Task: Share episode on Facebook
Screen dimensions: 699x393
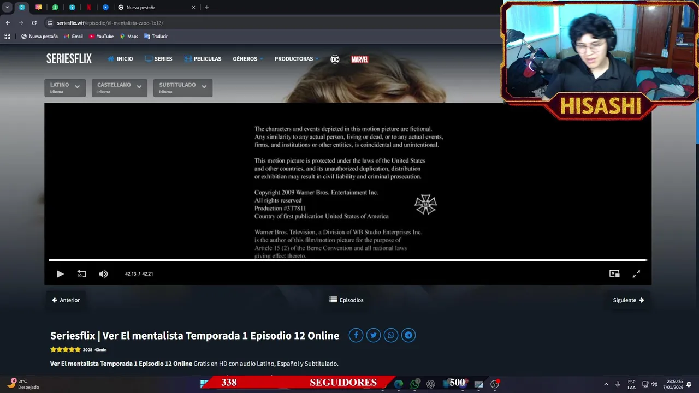Action: [x=356, y=335]
